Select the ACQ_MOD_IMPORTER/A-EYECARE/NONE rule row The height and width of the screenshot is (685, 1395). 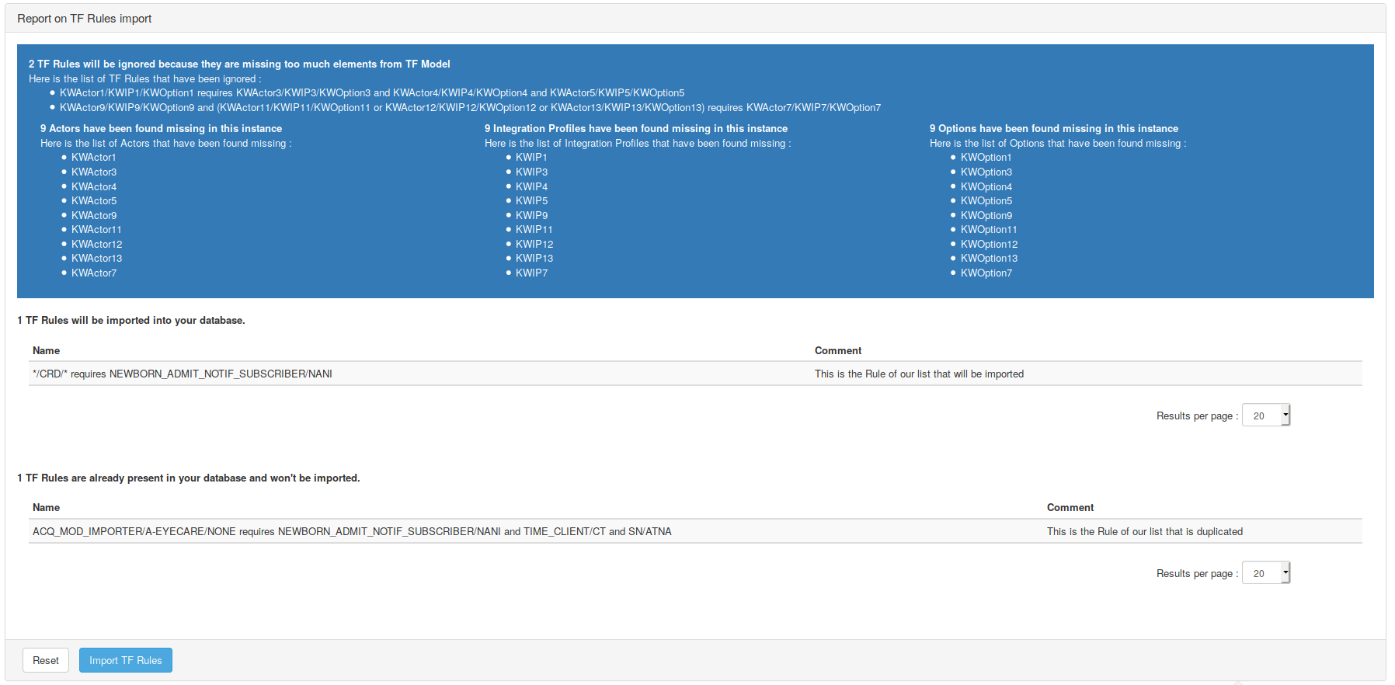(x=352, y=531)
